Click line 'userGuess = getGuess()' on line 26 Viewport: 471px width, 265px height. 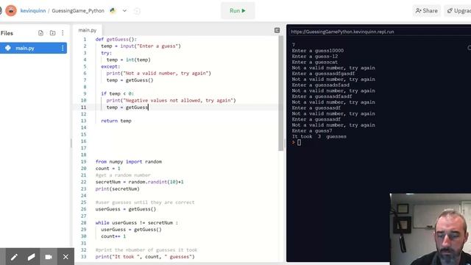[126, 209]
